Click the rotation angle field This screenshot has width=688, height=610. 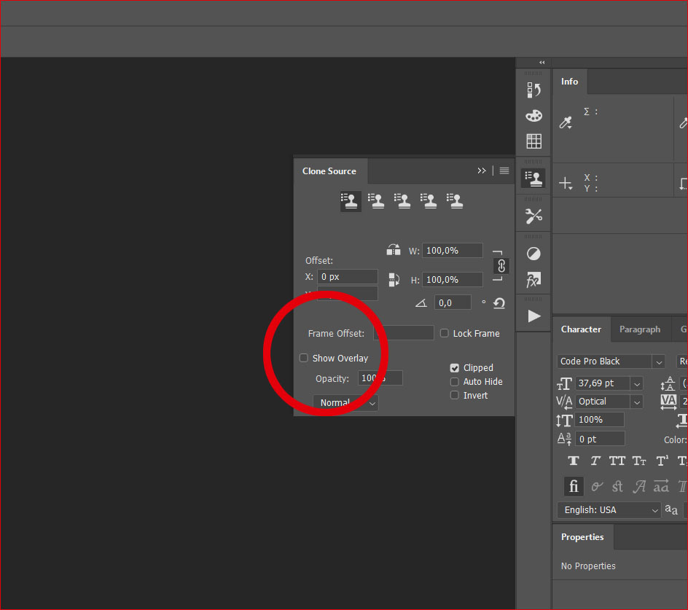[x=453, y=302]
